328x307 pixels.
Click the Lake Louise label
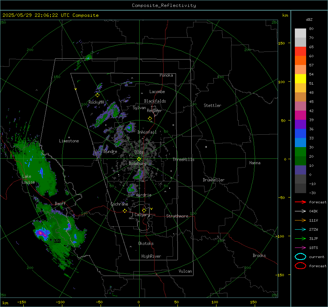pos(28,179)
